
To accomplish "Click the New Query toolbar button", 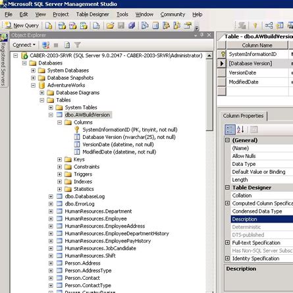I will pyautogui.click(x=22, y=26).
